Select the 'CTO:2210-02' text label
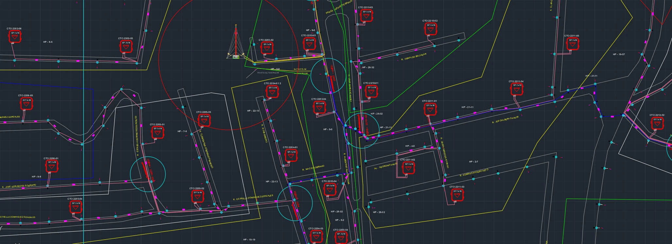The height and width of the screenshot is (244, 672). click(x=430, y=21)
